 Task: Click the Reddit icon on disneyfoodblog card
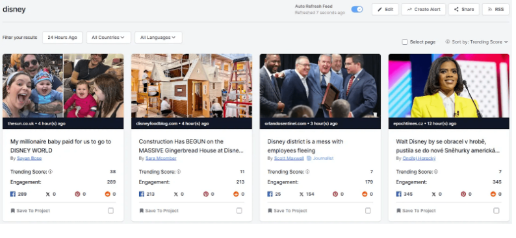pyautogui.click(x=236, y=194)
